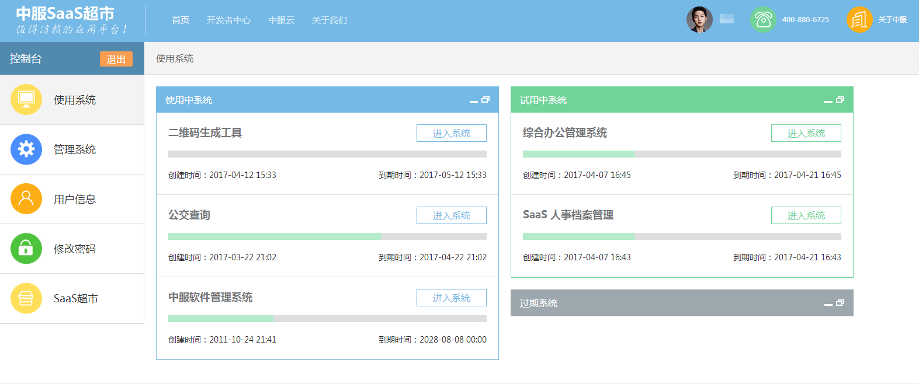This screenshot has height=384, width=919.
Task: Click the blurred username beside avatar
Action: pyautogui.click(x=727, y=19)
